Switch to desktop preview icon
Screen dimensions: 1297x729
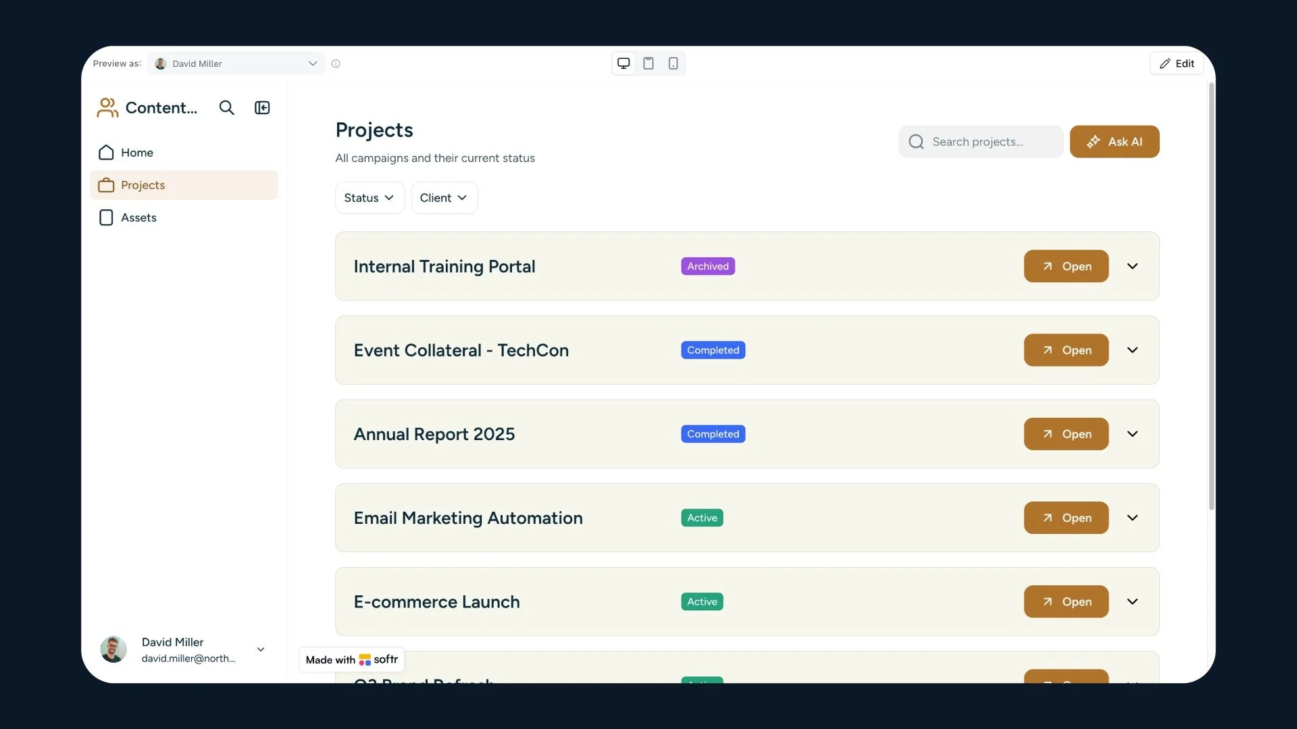pyautogui.click(x=624, y=63)
